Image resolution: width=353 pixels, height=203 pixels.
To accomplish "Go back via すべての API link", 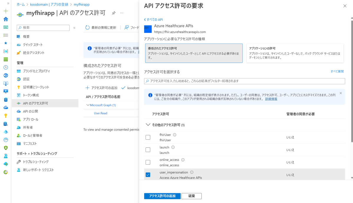I will click(153, 20).
